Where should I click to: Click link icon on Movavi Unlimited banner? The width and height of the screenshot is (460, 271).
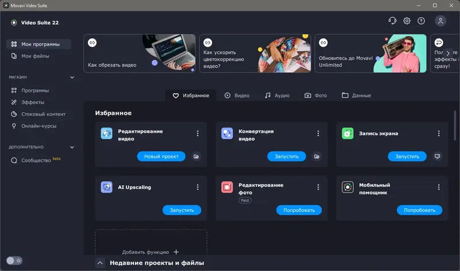click(x=323, y=42)
